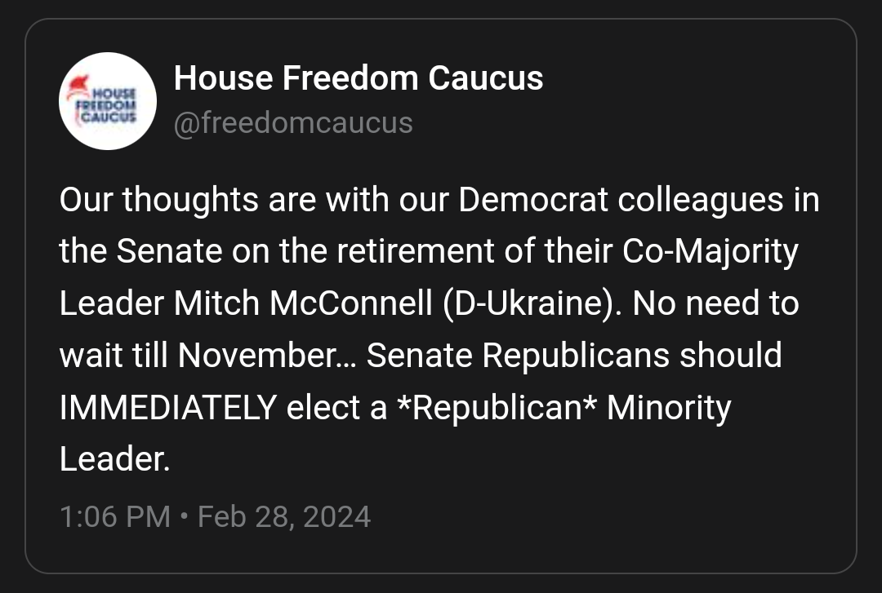The height and width of the screenshot is (593, 882).
Task: Click the word Co-Majority in the tweet
Action: point(710,252)
